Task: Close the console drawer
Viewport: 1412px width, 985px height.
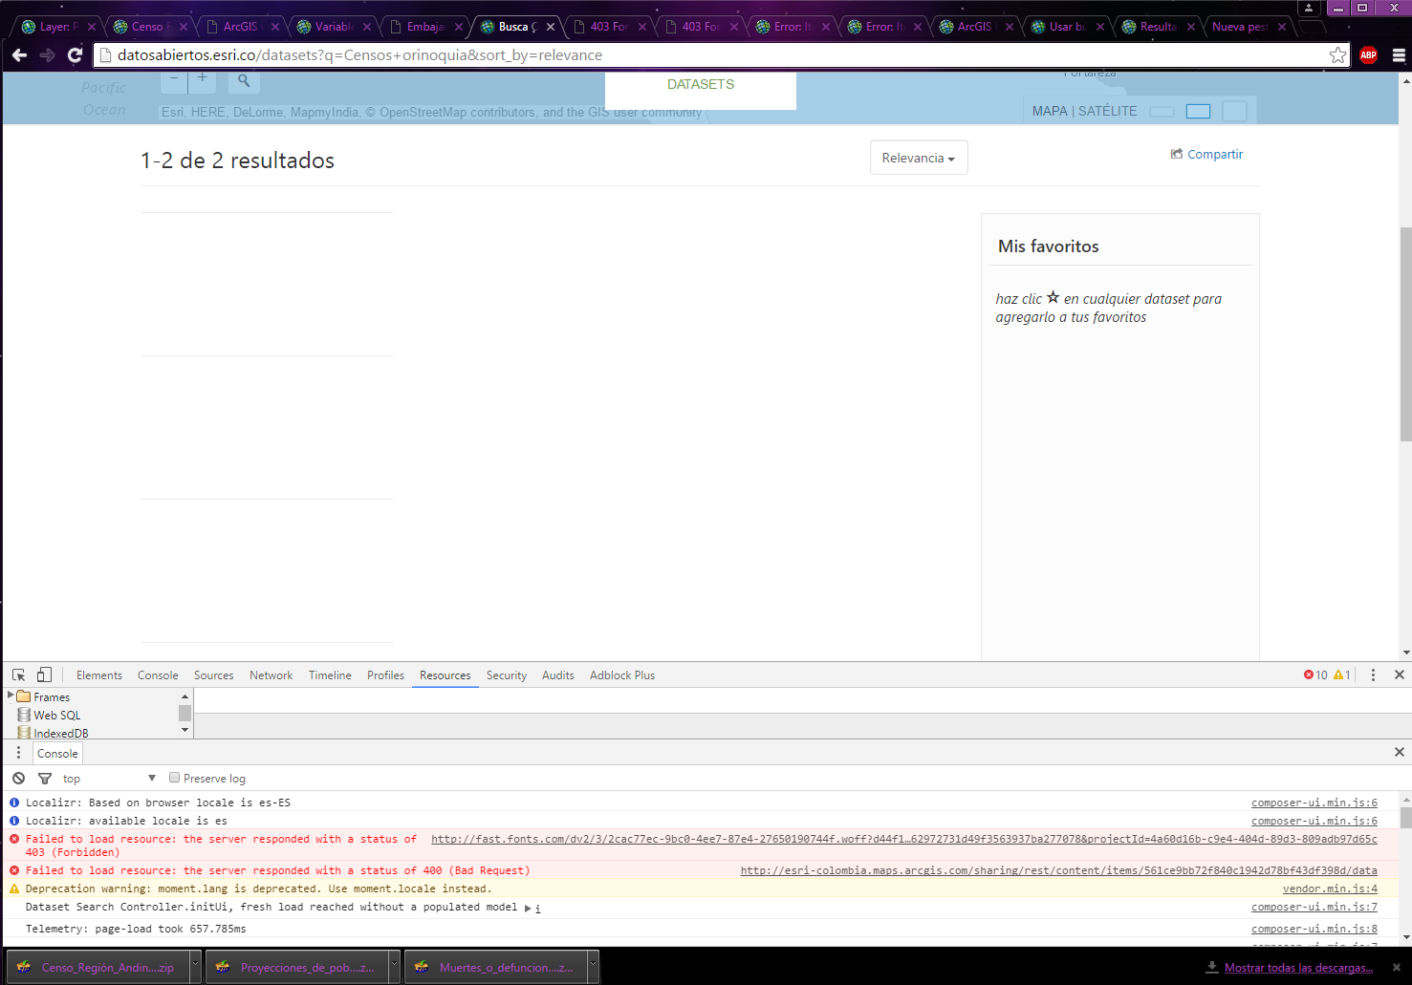Action: coord(1399,752)
